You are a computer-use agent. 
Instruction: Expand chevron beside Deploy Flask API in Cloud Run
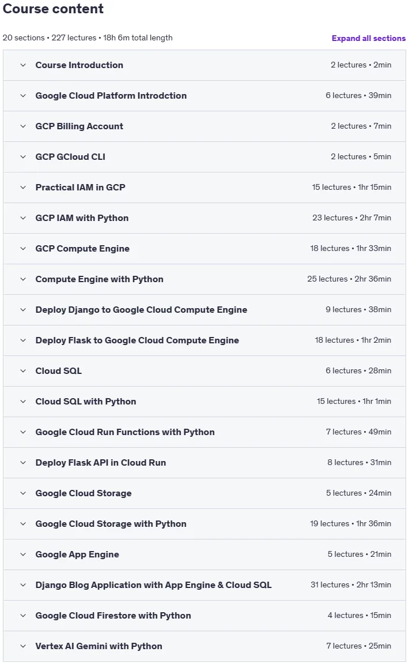click(23, 463)
